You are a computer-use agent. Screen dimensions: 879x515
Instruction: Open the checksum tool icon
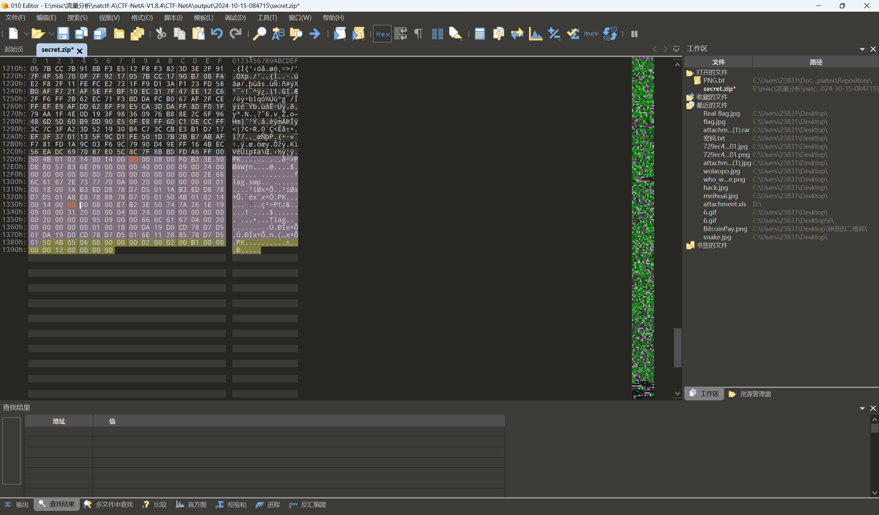coord(573,33)
